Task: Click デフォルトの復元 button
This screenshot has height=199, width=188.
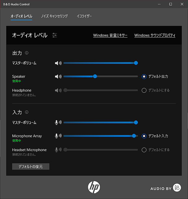Action: (31, 166)
